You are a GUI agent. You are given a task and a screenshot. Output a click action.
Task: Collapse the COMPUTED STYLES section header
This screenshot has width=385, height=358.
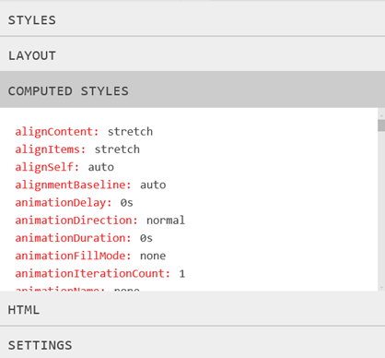click(192, 91)
